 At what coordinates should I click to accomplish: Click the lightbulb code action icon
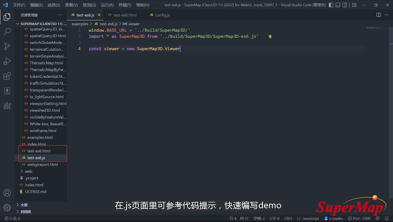pyautogui.click(x=270, y=37)
